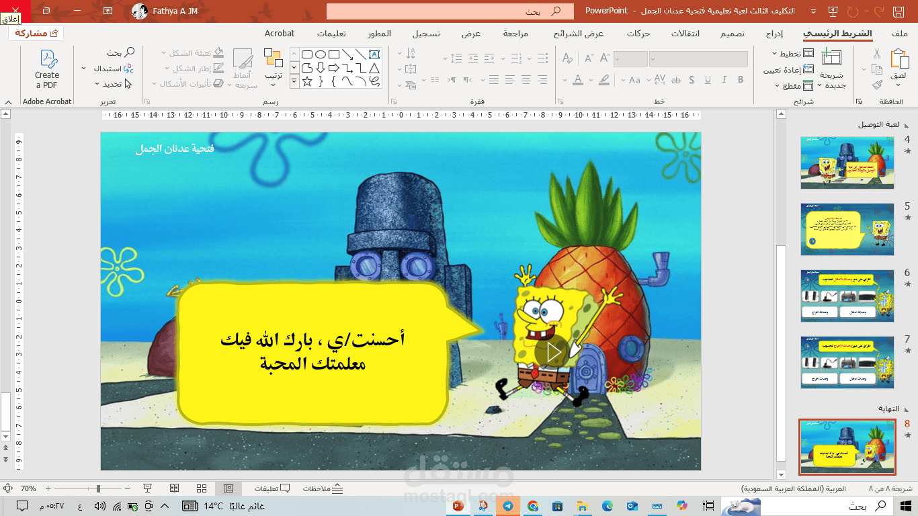Image resolution: width=918 pixels, height=516 pixels.
Task: Open the Acrobat ribbon tab
Action: click(x=280, y=34)
